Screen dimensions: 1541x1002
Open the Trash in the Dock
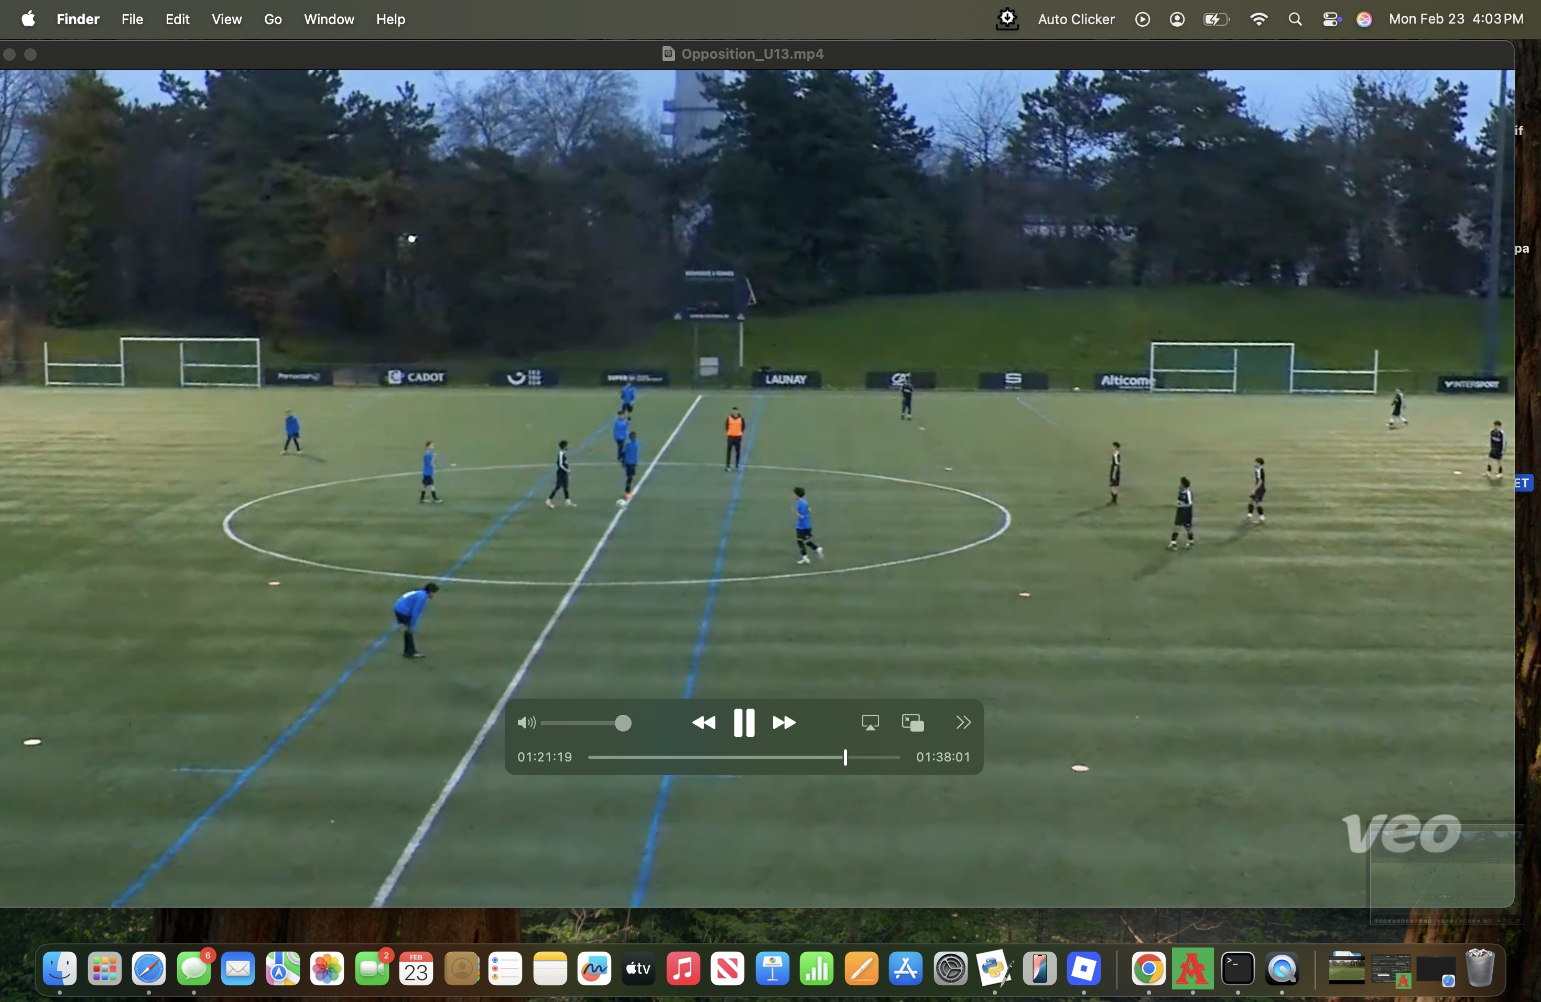pyautogui.click(x=1480, y=967)
